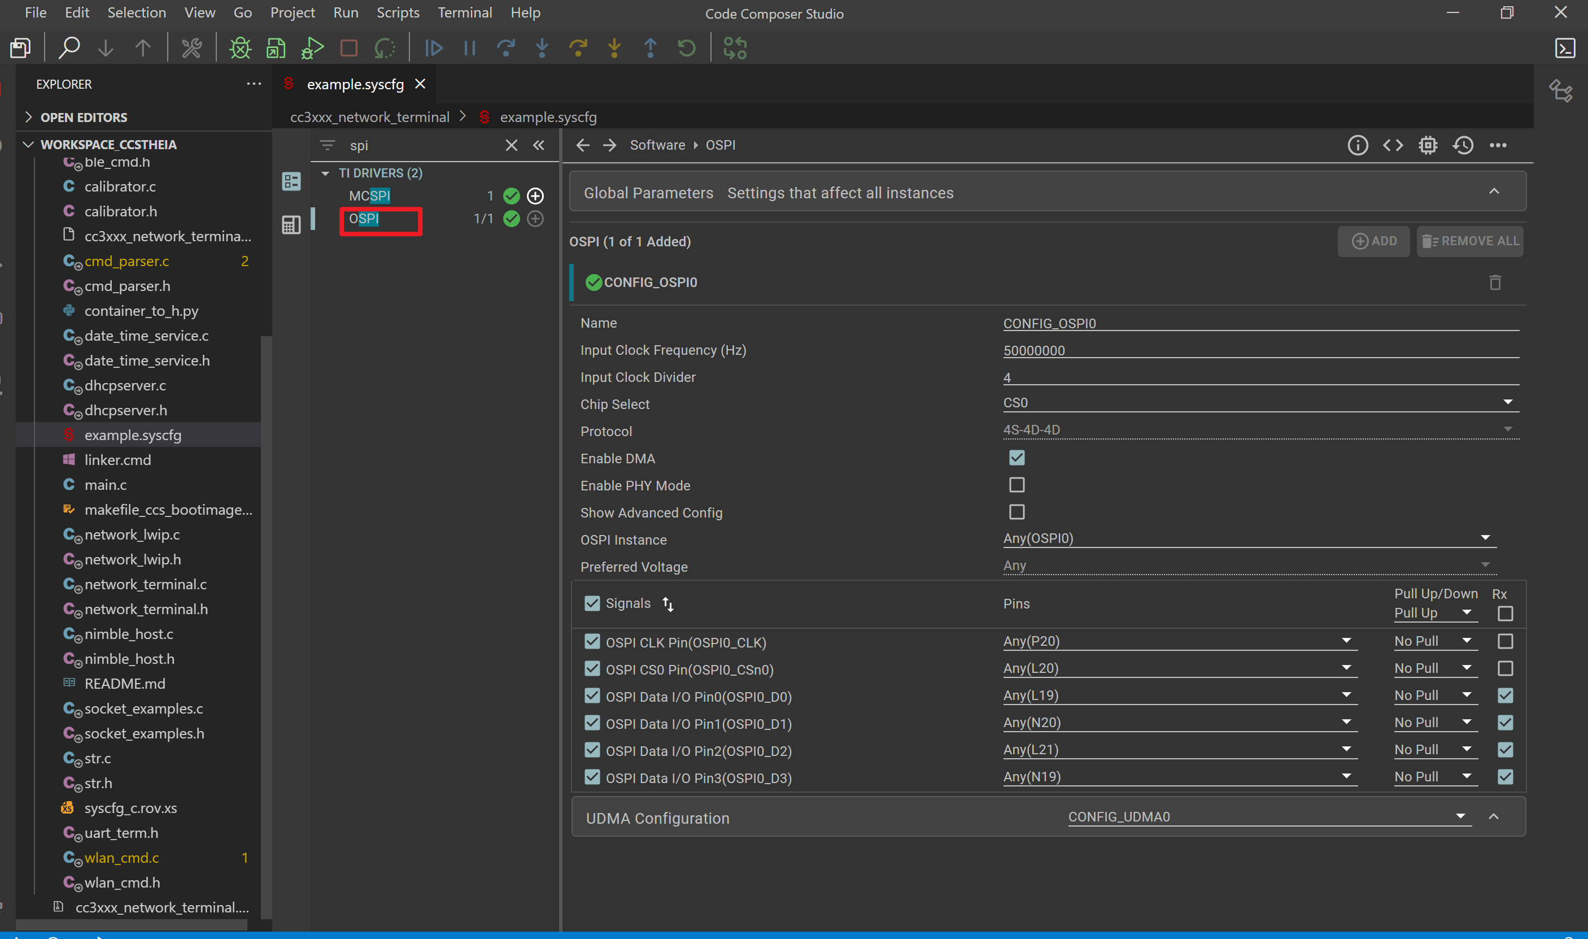
Task: Select the MCSPI driver module
Action: click(x=369, y=196)
